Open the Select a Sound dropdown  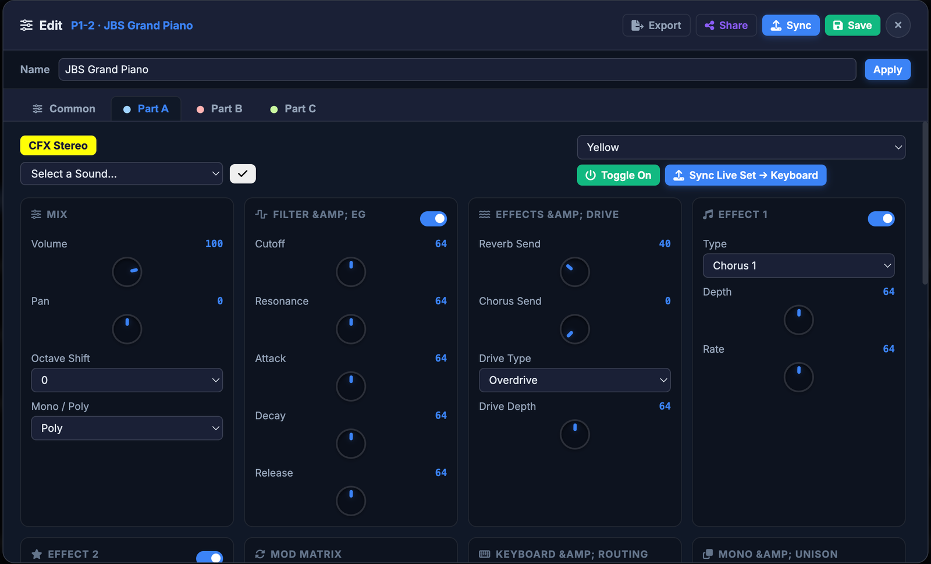coord(122,173)
